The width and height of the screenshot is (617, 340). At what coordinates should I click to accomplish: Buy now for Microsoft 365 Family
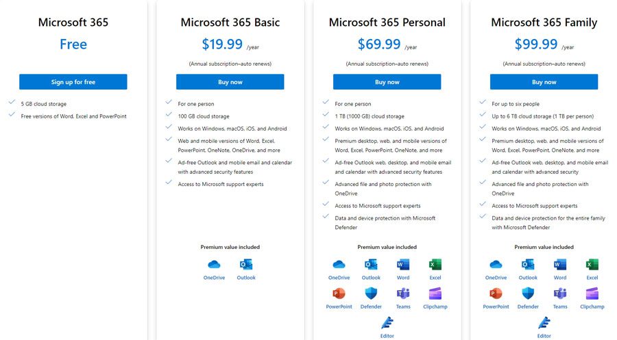[x=544, y=81]
